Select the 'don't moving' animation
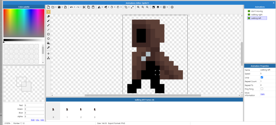The width and height of the screenshot is (276, 125). (x=257, y=11)
